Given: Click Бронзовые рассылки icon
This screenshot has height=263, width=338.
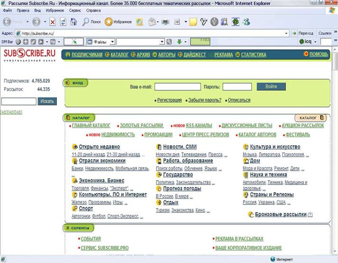Looking at the screenshot, I should [251, 214].
